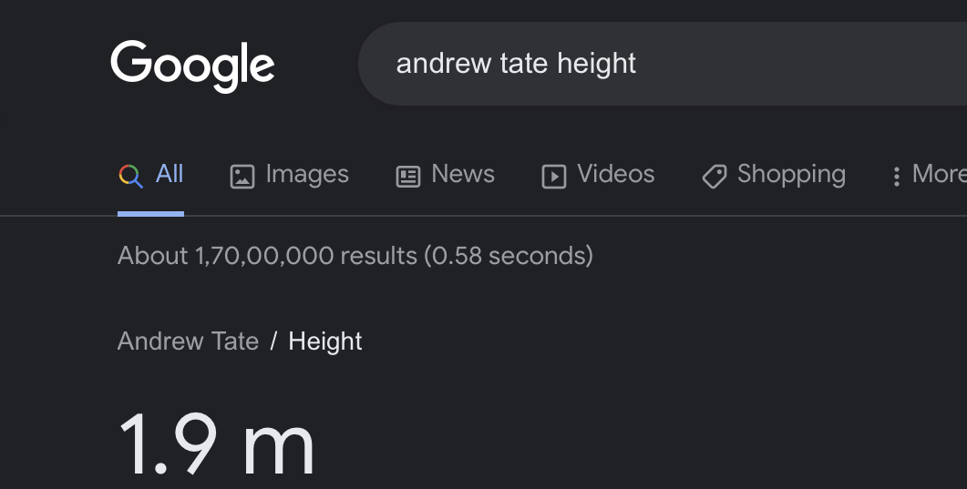Open the News tab

click(463, 174)
